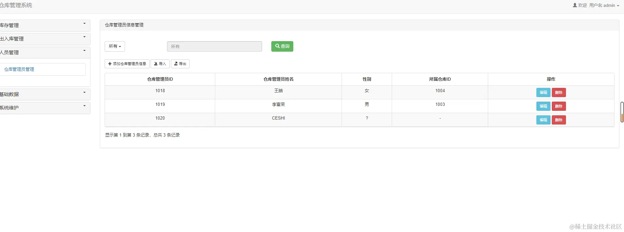Click the 仓库管理员姓名 column header
The image size is (624, 232).
tap(279, 79)
